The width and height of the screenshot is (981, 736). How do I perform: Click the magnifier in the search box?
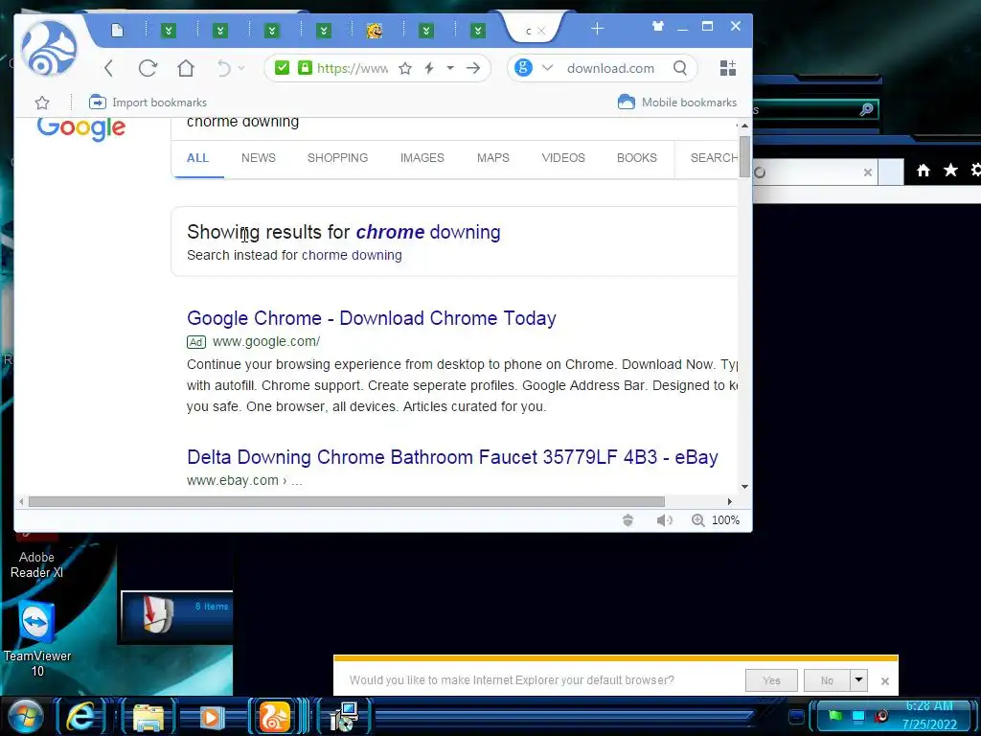680,68
